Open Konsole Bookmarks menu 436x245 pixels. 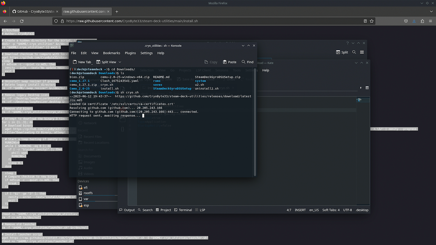[111, 53]
